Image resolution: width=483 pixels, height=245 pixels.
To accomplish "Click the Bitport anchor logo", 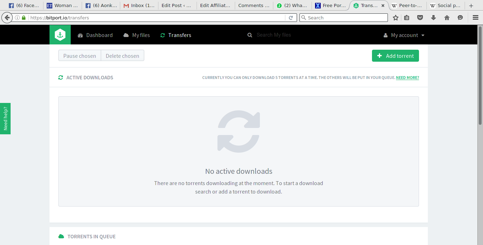I will pos(60,35).
